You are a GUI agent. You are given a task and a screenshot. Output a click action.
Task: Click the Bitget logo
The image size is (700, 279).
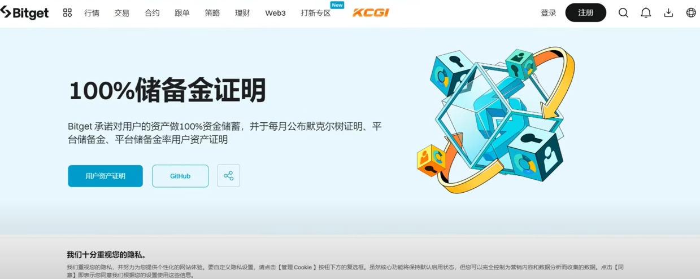[x=24, y=12]
